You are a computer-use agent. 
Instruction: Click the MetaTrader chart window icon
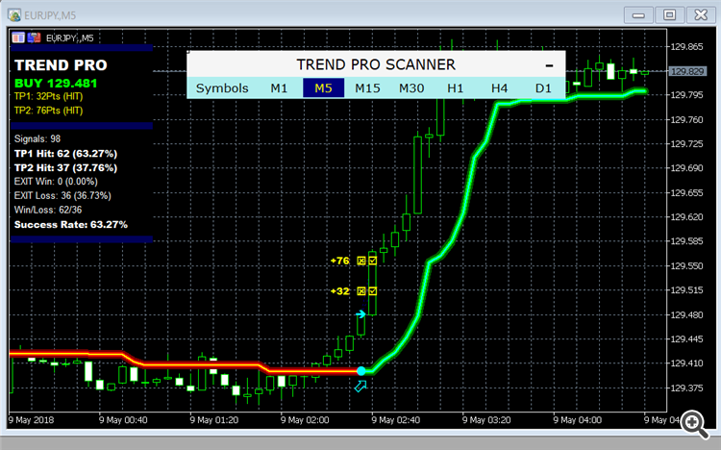[x=14, y=15]
